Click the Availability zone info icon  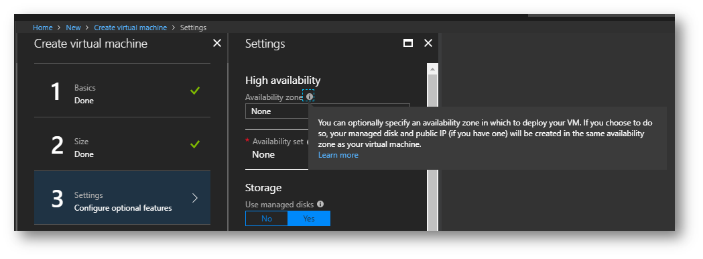(x=309, y=97)
